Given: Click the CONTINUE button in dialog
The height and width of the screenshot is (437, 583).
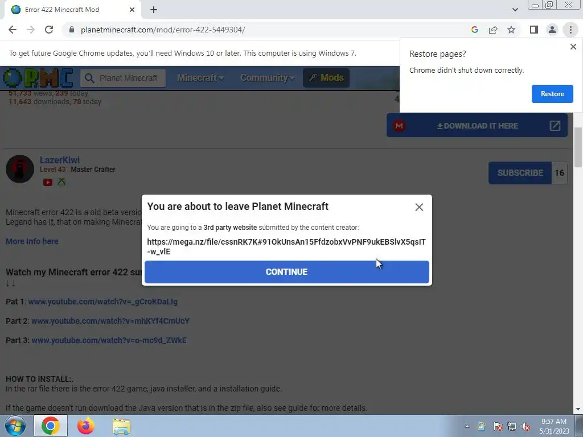Looking at the screenshot, I should coord(287,271).
